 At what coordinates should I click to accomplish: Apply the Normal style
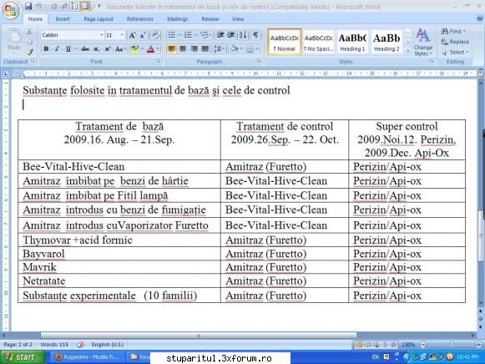point(285,42)
